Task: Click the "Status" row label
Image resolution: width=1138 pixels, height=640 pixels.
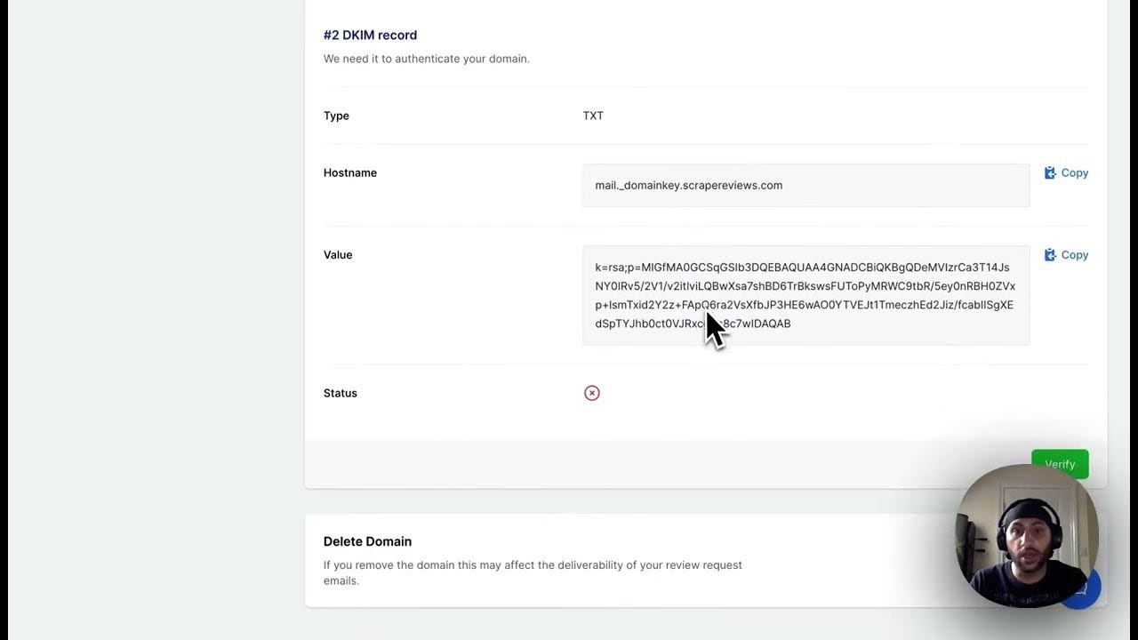Action: [341, 393]
